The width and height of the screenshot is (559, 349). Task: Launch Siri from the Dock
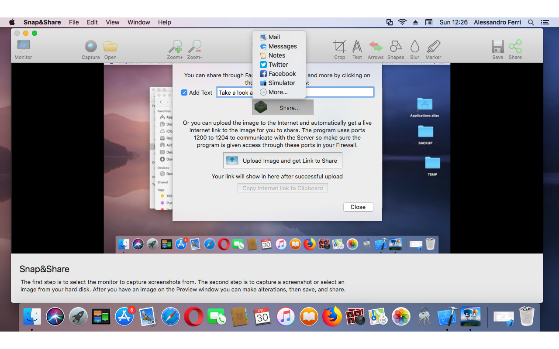click(x=55, y=317)
